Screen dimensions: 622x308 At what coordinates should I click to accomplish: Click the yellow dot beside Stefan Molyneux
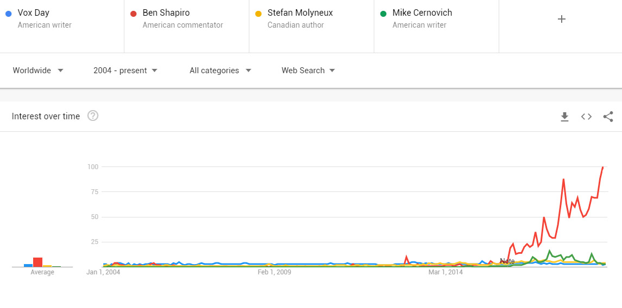(x=258, y=14)
